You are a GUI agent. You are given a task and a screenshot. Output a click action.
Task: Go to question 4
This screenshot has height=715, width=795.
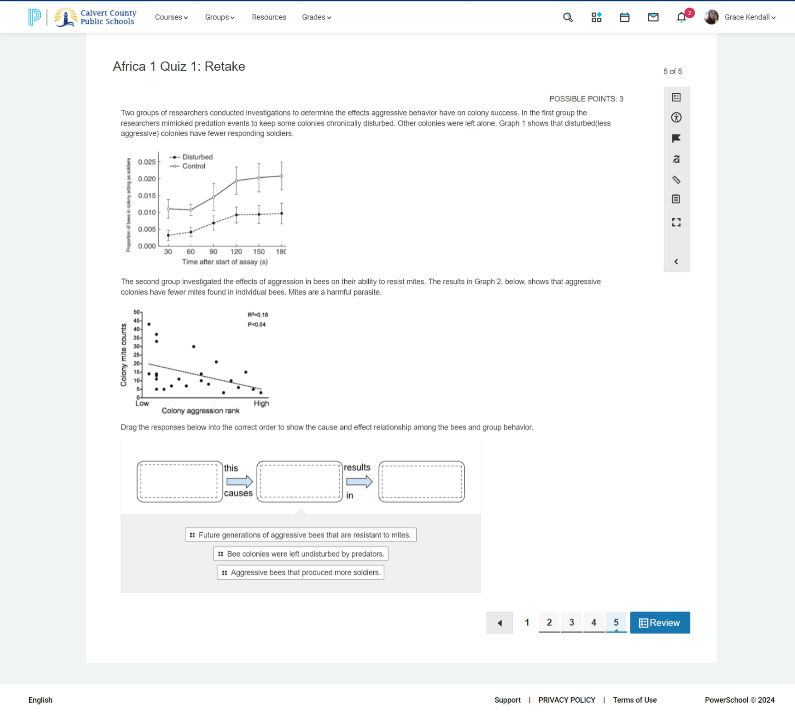pyautogui.click(x=594, y=623)
